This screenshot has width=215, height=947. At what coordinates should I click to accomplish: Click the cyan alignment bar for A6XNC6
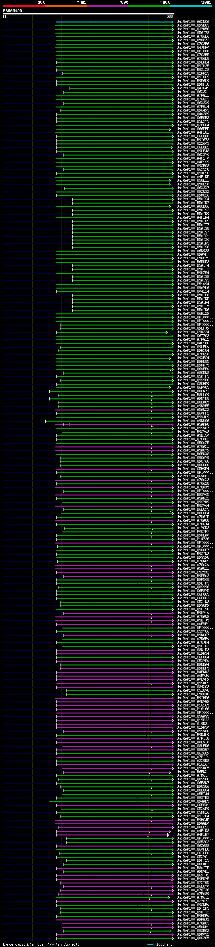(x=114, y=22)
